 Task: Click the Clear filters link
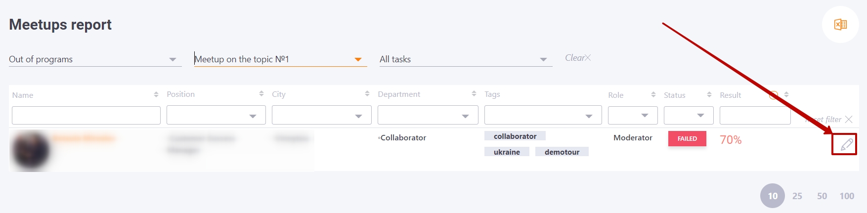click(x=577, y=58)
